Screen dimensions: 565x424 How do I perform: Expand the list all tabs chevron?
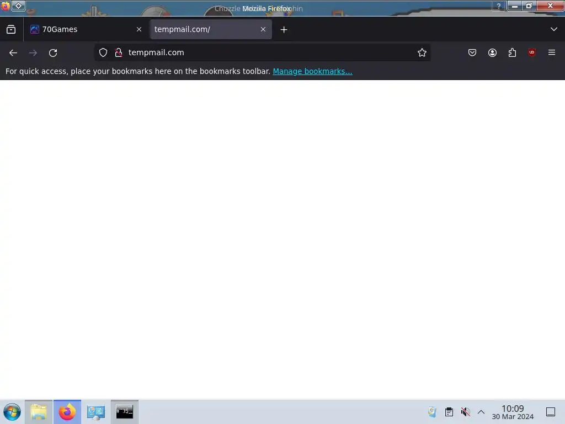(x=554, y=29)
